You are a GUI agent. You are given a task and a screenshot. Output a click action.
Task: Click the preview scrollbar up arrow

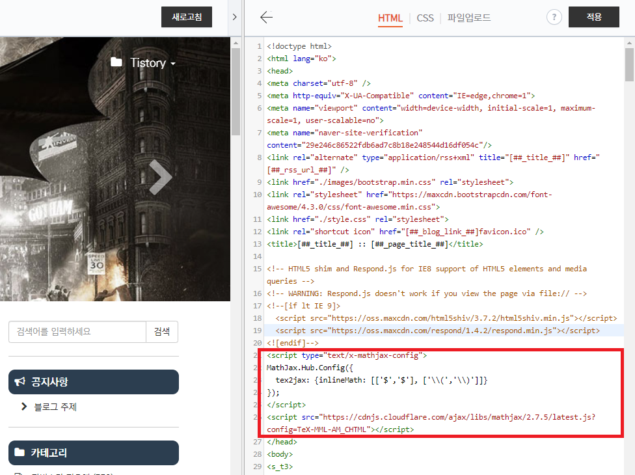point(236,42)
